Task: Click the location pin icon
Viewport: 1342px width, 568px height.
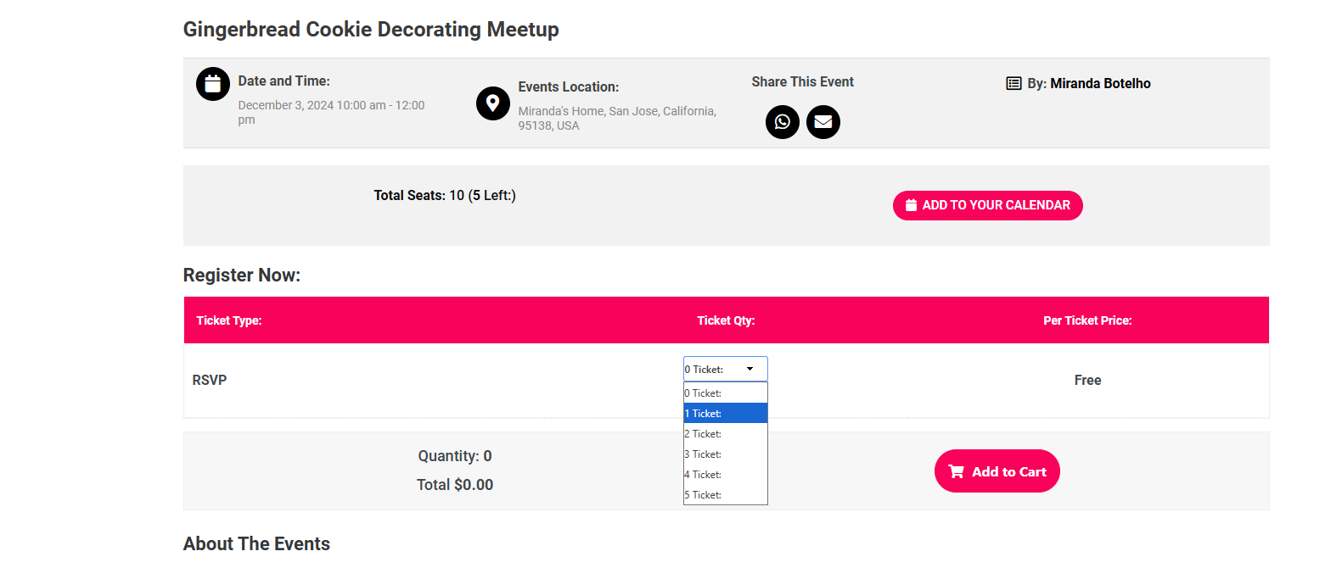Action: (x=493, y=103)
